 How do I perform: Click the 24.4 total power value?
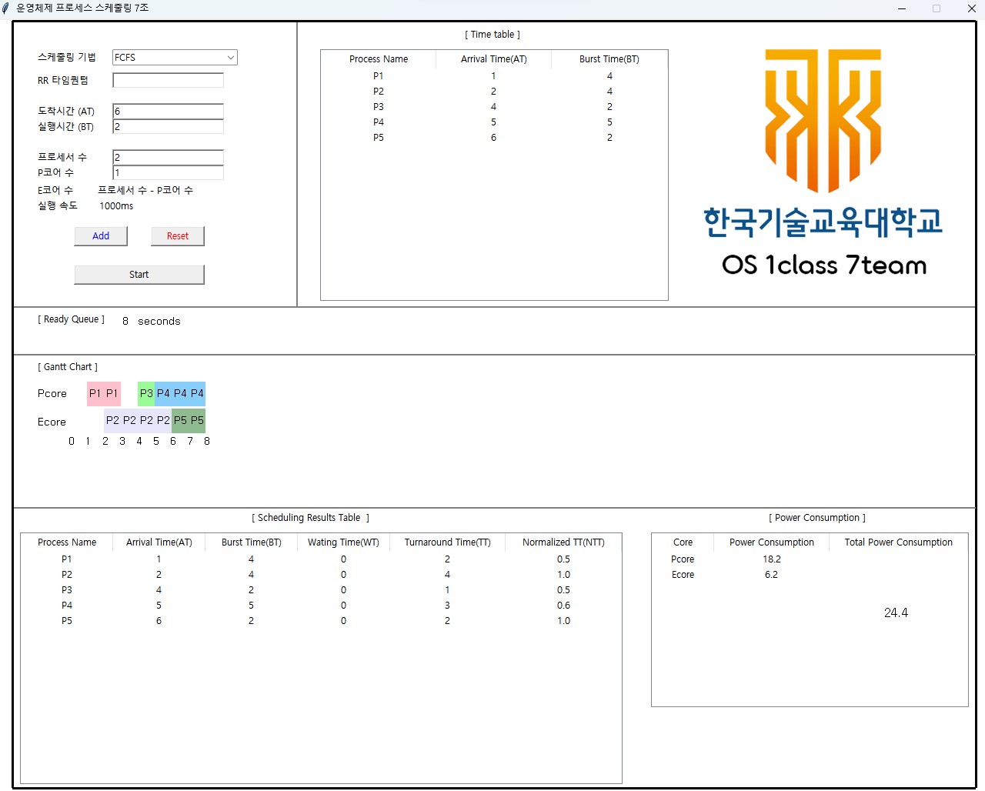(896, 612)
